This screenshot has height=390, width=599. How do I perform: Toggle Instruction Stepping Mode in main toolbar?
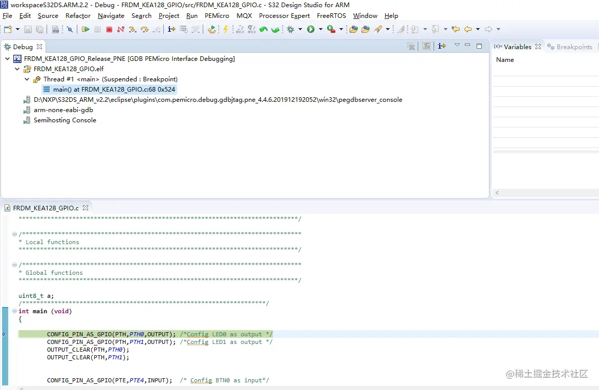coord(172,29)
